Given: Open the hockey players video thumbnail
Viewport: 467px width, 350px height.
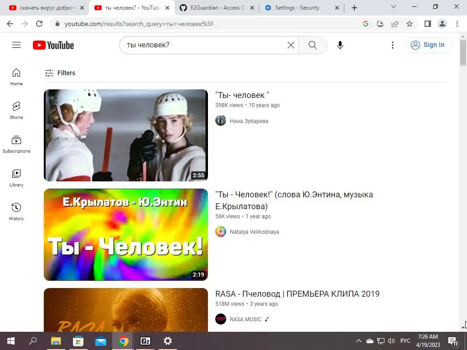Looking at the screenshot, I should [126, 135].
